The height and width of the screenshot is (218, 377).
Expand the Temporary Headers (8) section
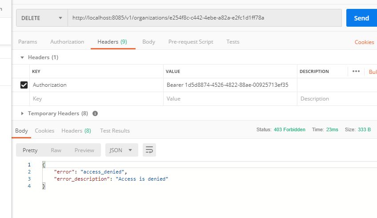coord(22,113)
